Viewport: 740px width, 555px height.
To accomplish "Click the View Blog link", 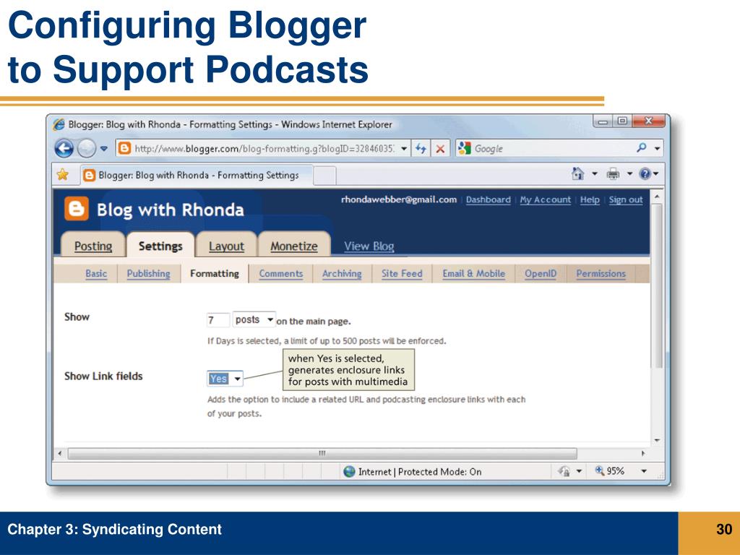I will pyautogui.click(x=369, y=246).
